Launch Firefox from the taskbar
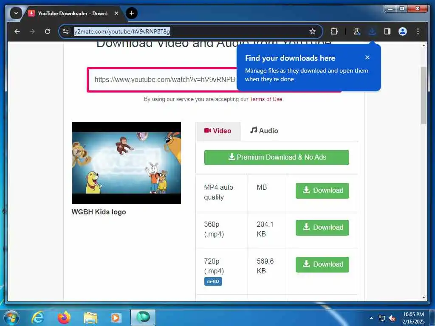The height and width of the screenshot is (326, 435). (x=64, y=318)
